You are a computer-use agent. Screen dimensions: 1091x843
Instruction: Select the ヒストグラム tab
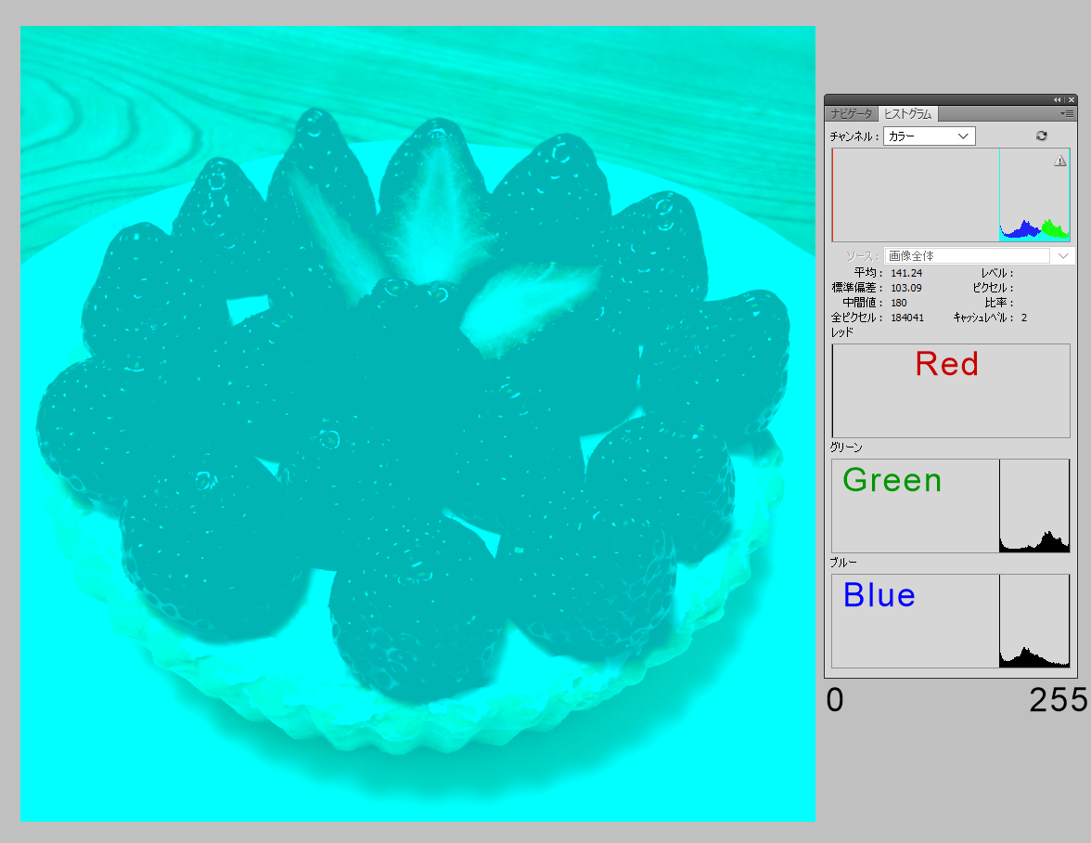[x=907, y=113]
